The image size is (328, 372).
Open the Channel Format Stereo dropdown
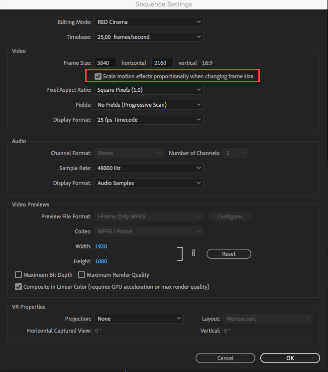(129, 153)
